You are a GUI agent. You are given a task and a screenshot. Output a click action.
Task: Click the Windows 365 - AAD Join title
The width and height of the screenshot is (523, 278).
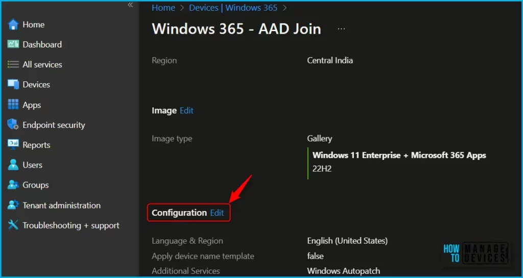pos(236,29)
